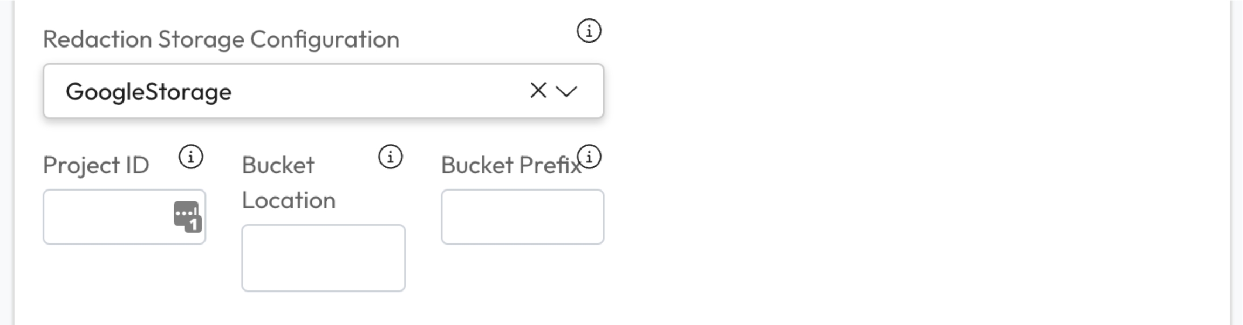Click info icon beside Redaction Storage Configuration
1243x325 pixels.
(x=589, y=31)
